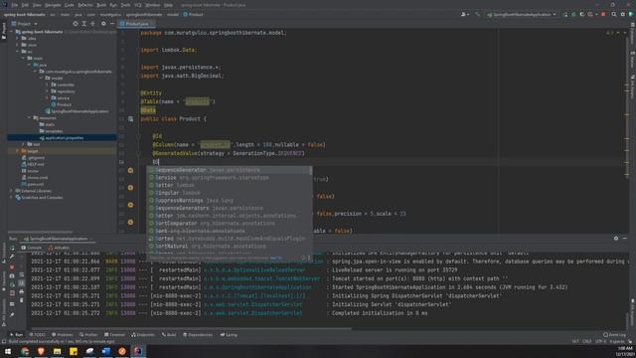Select Product class in project tree

tap(62, 104)
